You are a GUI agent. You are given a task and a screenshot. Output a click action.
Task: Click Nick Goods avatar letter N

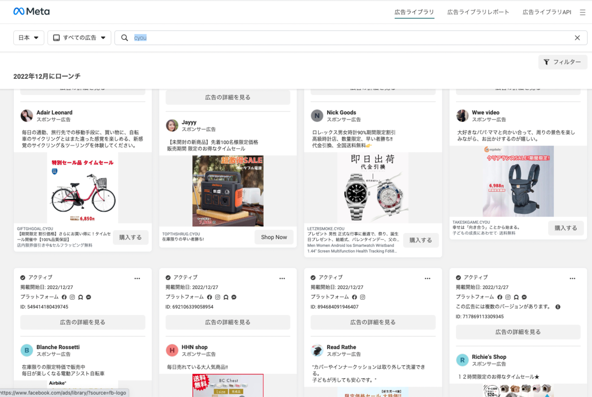[x=317, y=116]
